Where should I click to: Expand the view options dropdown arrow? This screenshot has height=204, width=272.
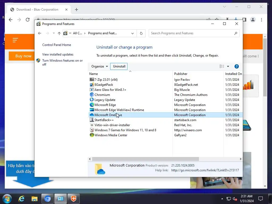tap(228, 66)
